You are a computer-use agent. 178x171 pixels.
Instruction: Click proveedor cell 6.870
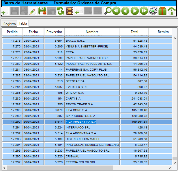click(x=54, y=110)
